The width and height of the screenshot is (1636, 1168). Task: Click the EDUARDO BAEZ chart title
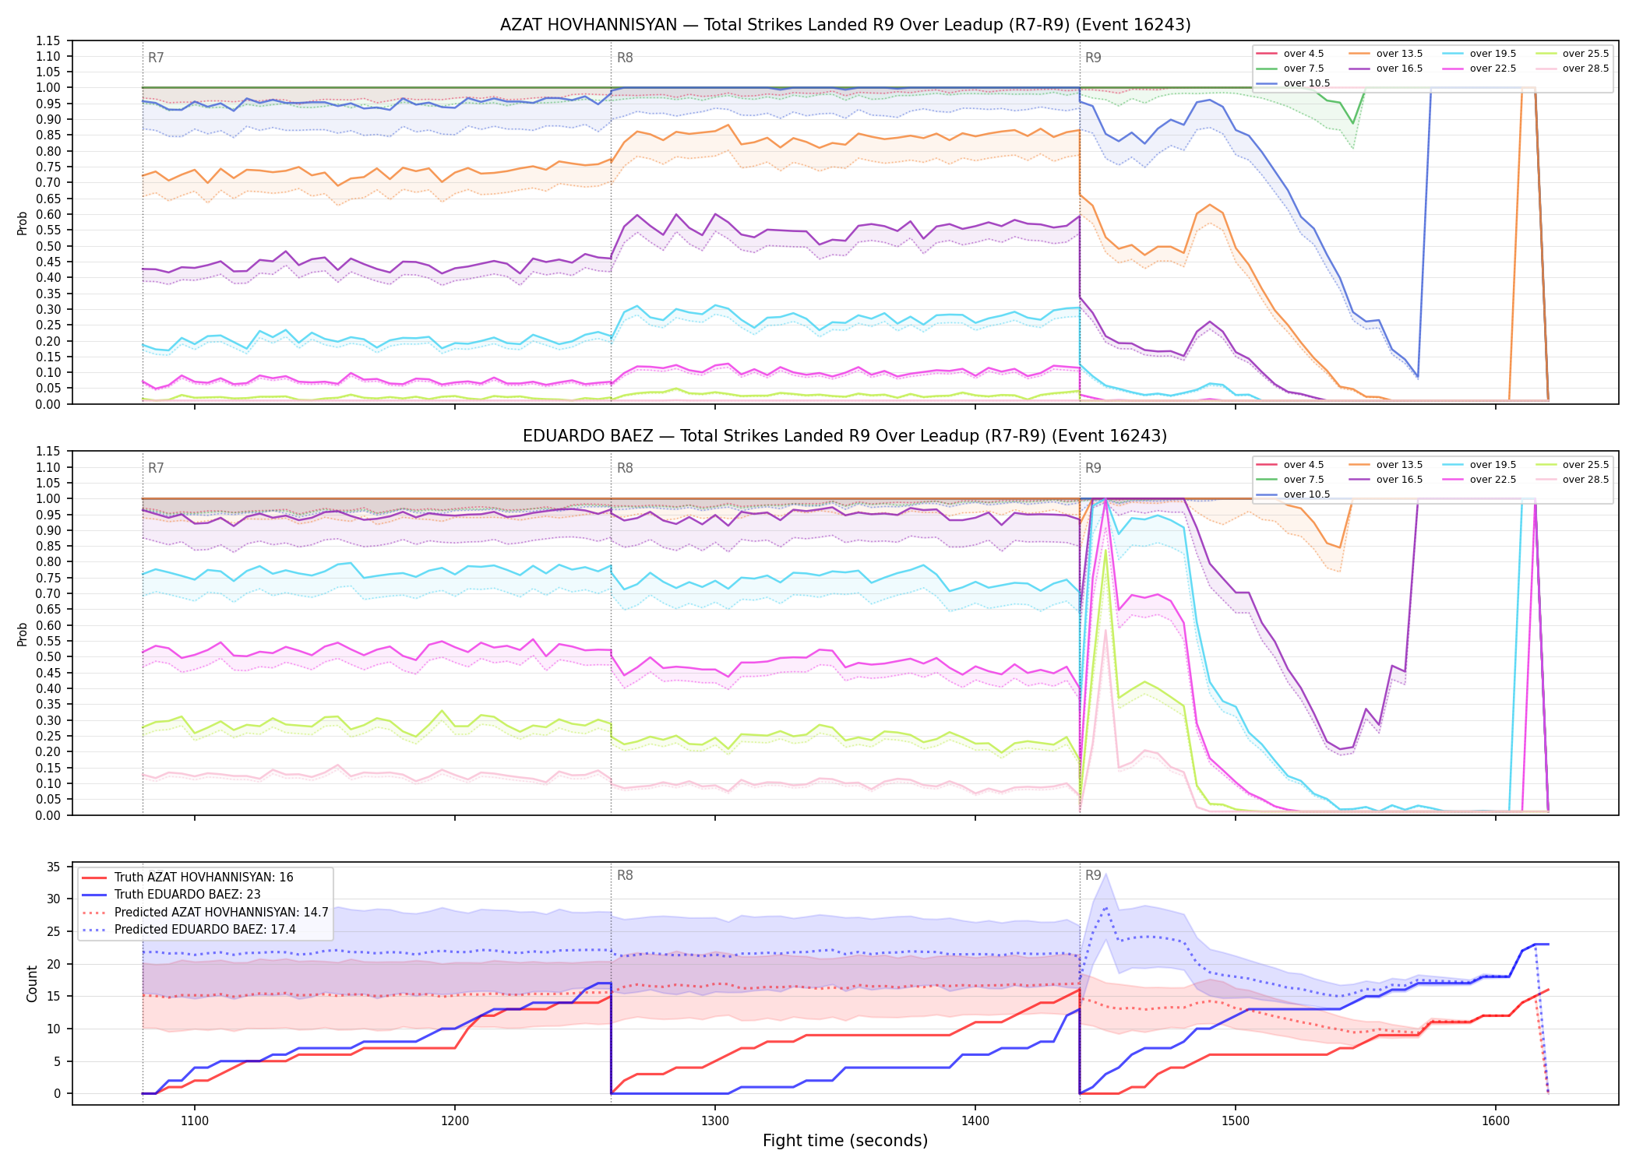pos(845,436)
